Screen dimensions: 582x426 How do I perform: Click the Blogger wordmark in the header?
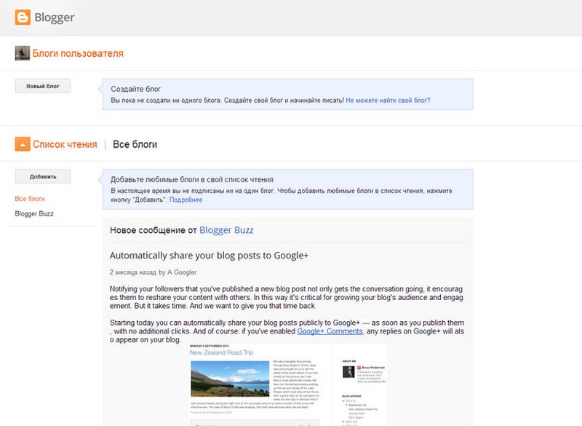[54, 17]
